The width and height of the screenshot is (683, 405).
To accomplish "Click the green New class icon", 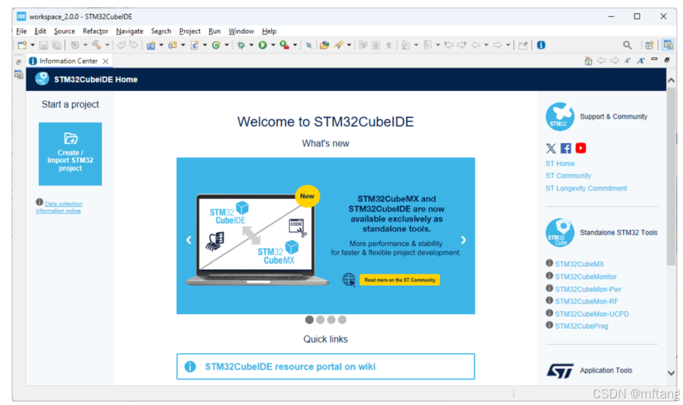I will [216, 45].
